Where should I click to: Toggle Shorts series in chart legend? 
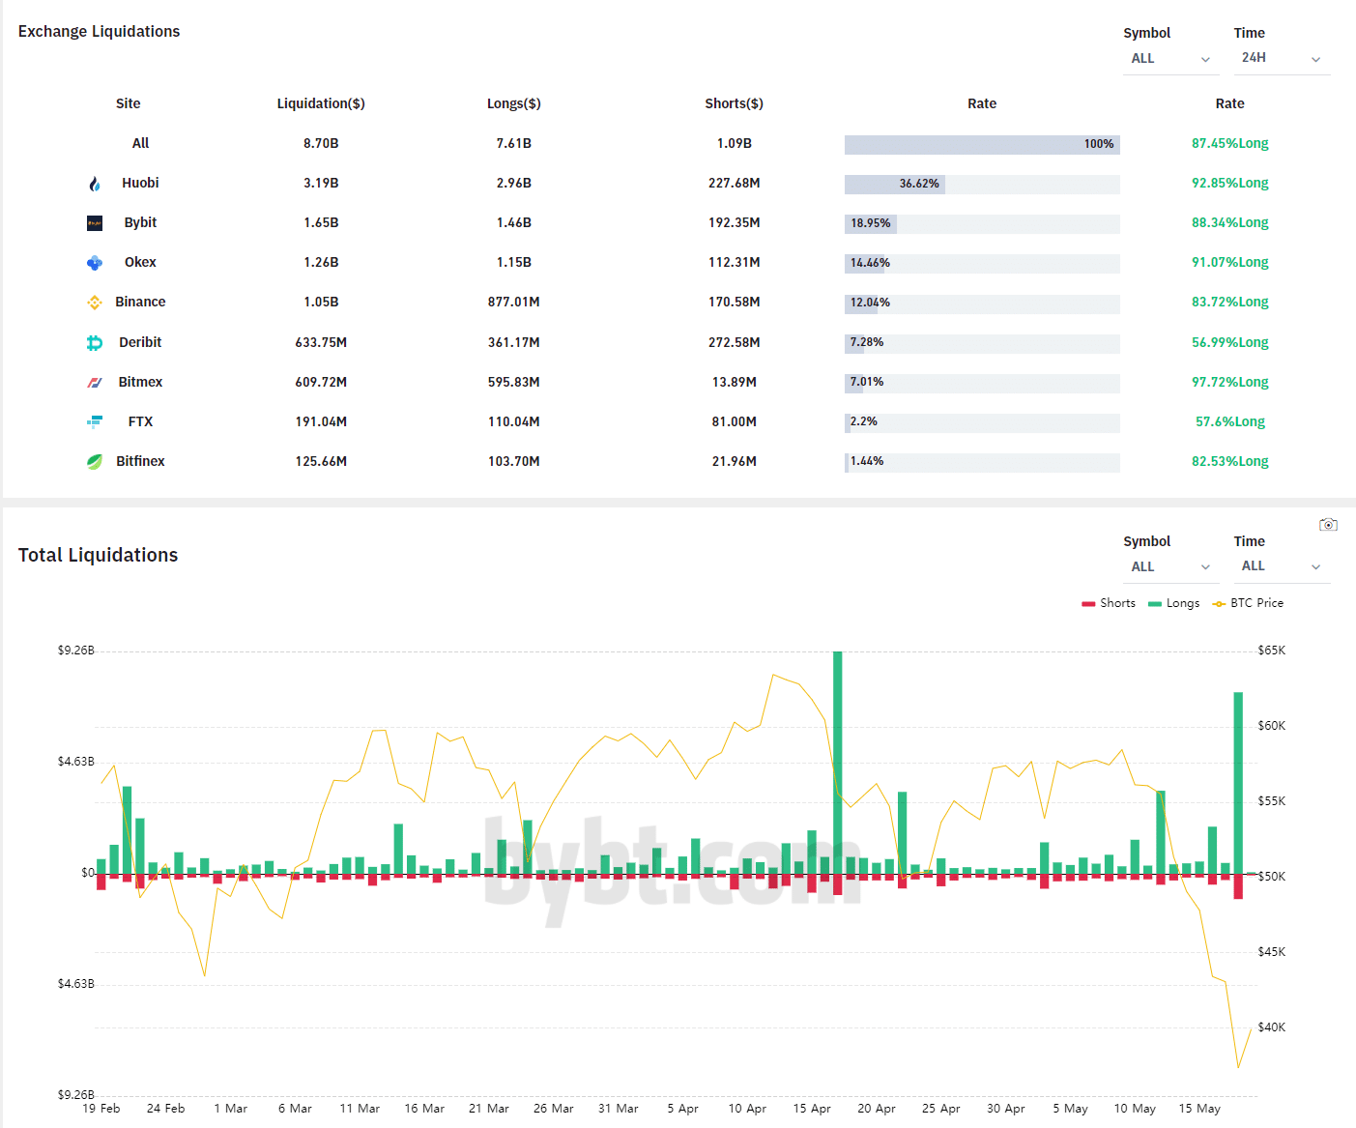click(1109, 603)
